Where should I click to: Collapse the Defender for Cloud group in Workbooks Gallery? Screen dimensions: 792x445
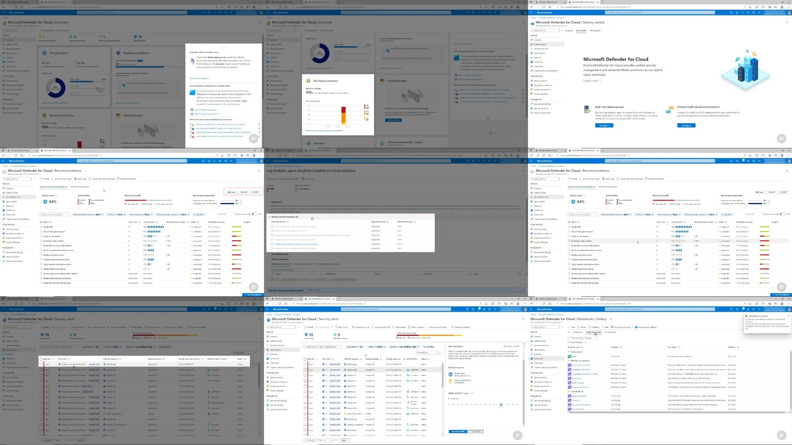pos(569,360)
